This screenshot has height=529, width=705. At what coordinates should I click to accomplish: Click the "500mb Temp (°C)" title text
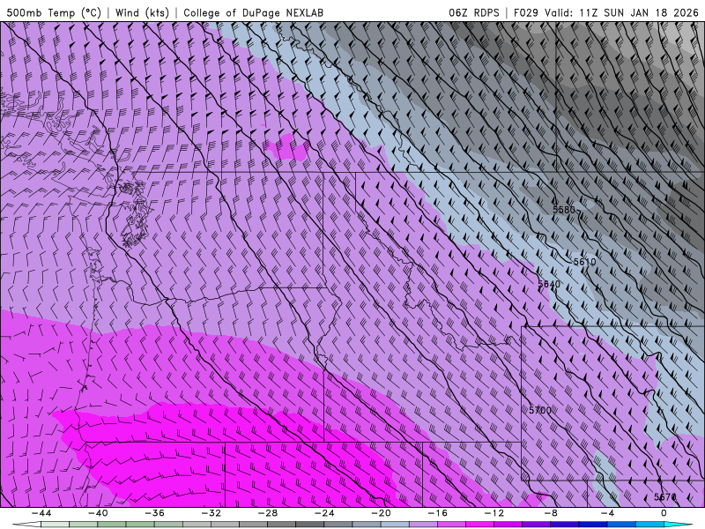pyautogui.click(x=55, y=12)
